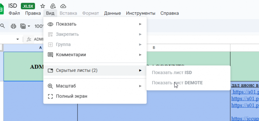Image resolution: width=259 pixels, height=121 pixels.
Task: Click Показать лист ISD
Action: tap(188, 73)
